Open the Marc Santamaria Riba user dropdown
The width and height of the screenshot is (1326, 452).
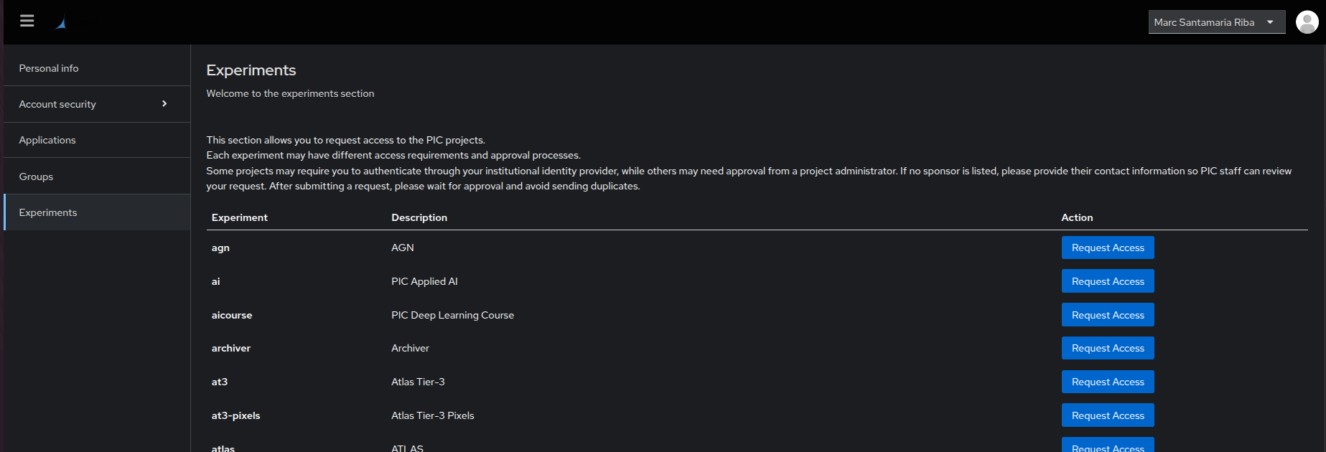point(1216,22)
